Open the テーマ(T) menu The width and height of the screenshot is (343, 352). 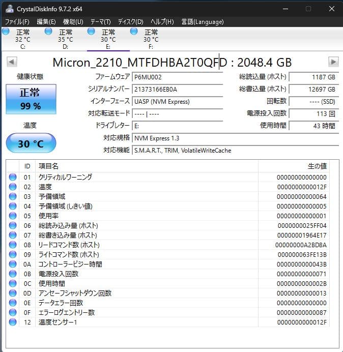pos(101,22)
